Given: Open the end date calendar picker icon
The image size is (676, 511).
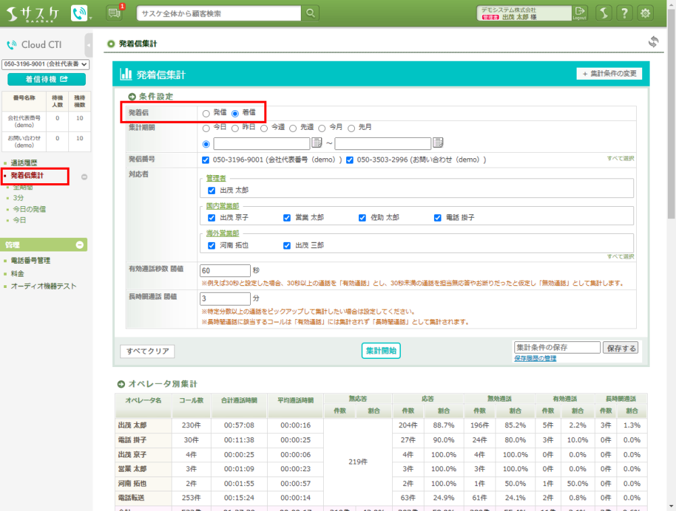Looking at the screenshot, I should tap(437, 143).
